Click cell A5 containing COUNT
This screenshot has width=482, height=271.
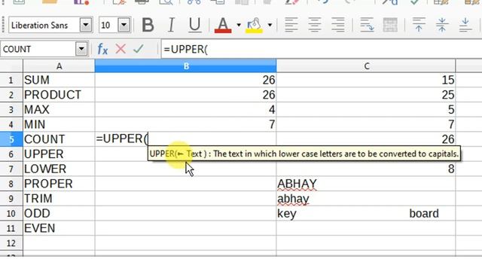click(59, 139)
